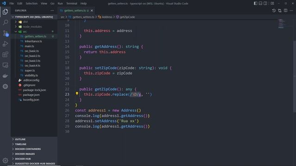The width and height of the screenshot is (296, 166).
Task: Open .editorconfig file
Action: (x=34, y=80)
